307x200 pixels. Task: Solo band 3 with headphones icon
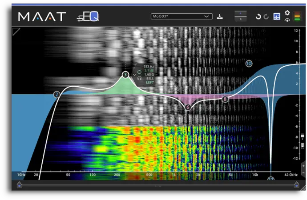[139, 78]
